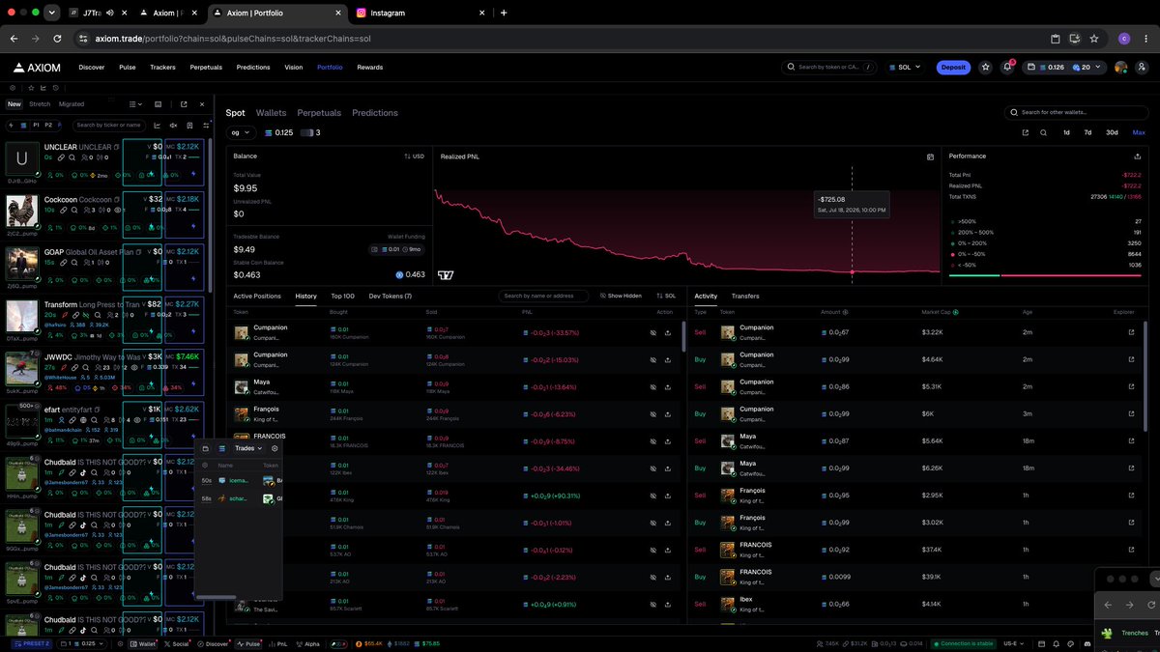Focus Search for other wallets field
The image size is (1160, 652).
1077,113
